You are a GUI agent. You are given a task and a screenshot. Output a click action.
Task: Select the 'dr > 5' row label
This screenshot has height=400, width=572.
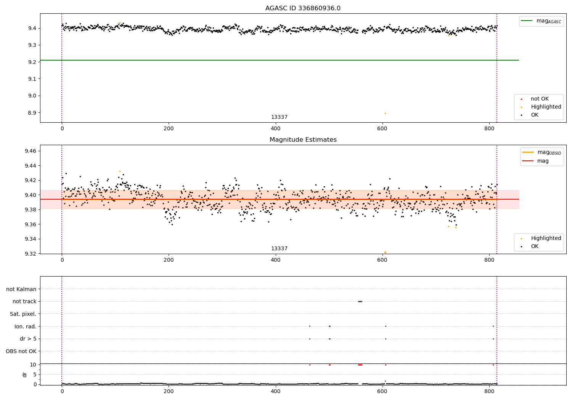28,339
